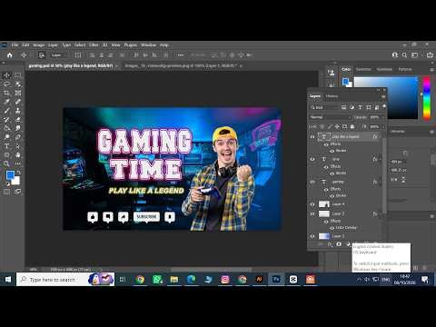Select the Frame tool

(18, 93)
